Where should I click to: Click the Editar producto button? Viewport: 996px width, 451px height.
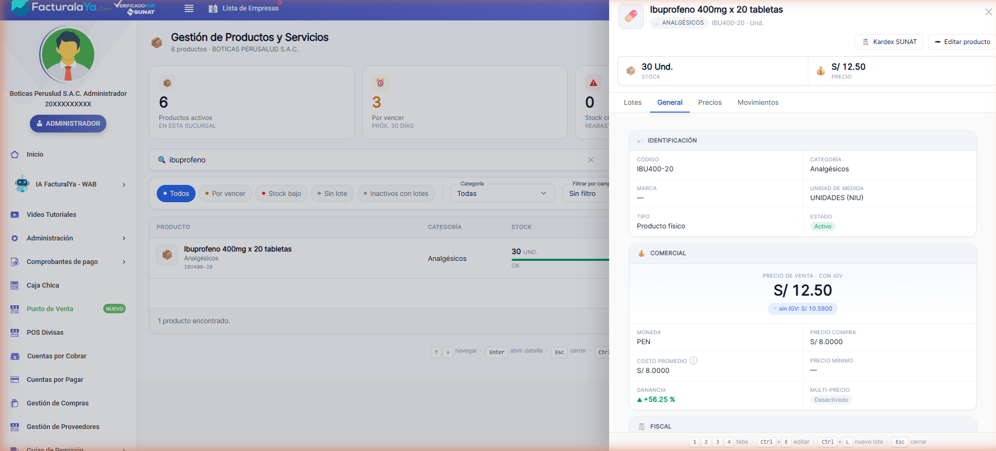click(962, 42)
